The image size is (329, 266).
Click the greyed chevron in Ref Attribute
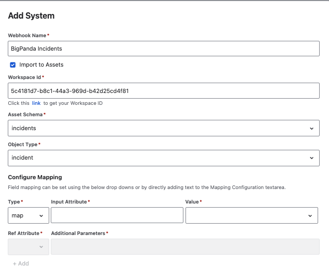pyautogui.click(x=41, y=247)
